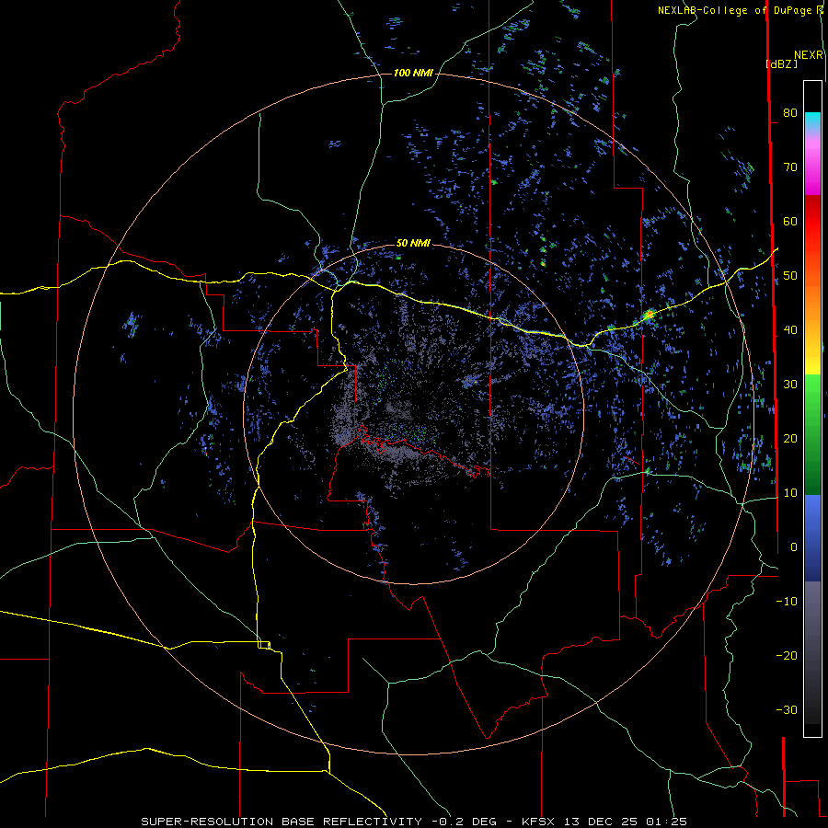
Task: Click the -20 value on the dBZ scale
Action: (787, 656)
